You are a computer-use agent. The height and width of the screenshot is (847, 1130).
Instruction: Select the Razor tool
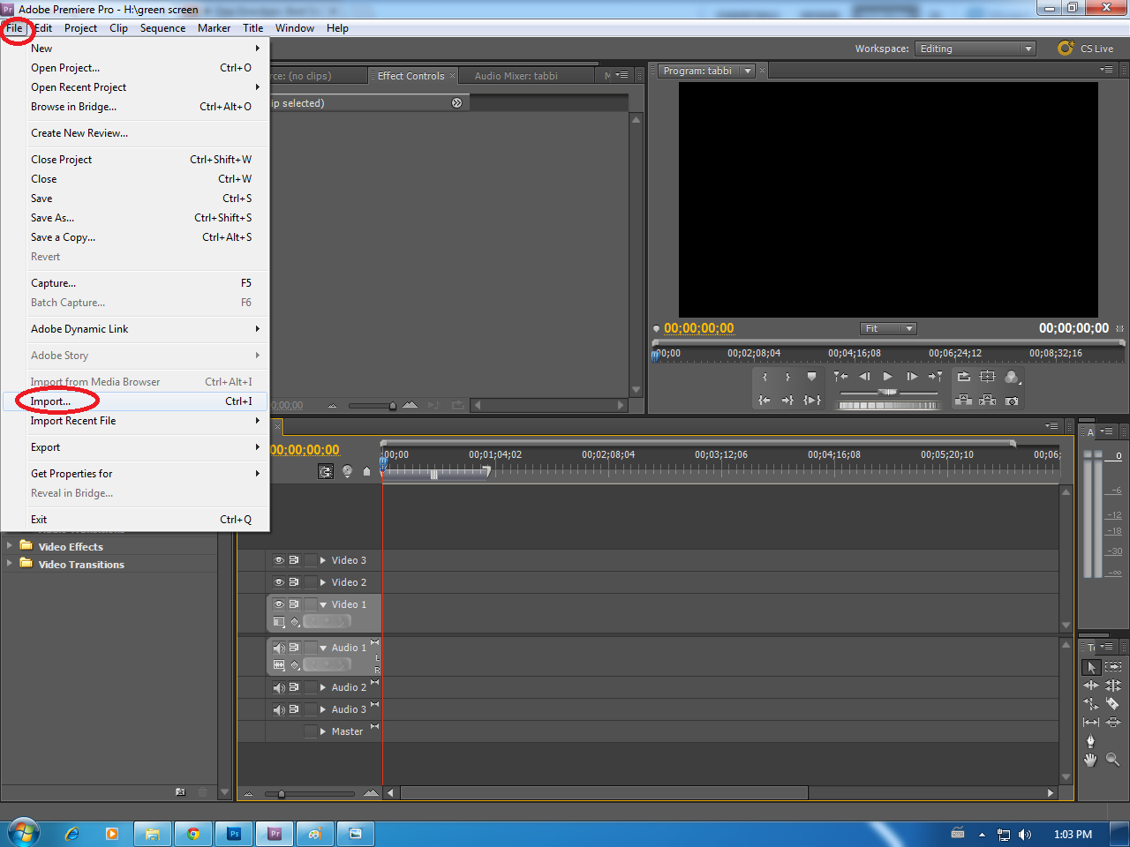point(1113,704)
